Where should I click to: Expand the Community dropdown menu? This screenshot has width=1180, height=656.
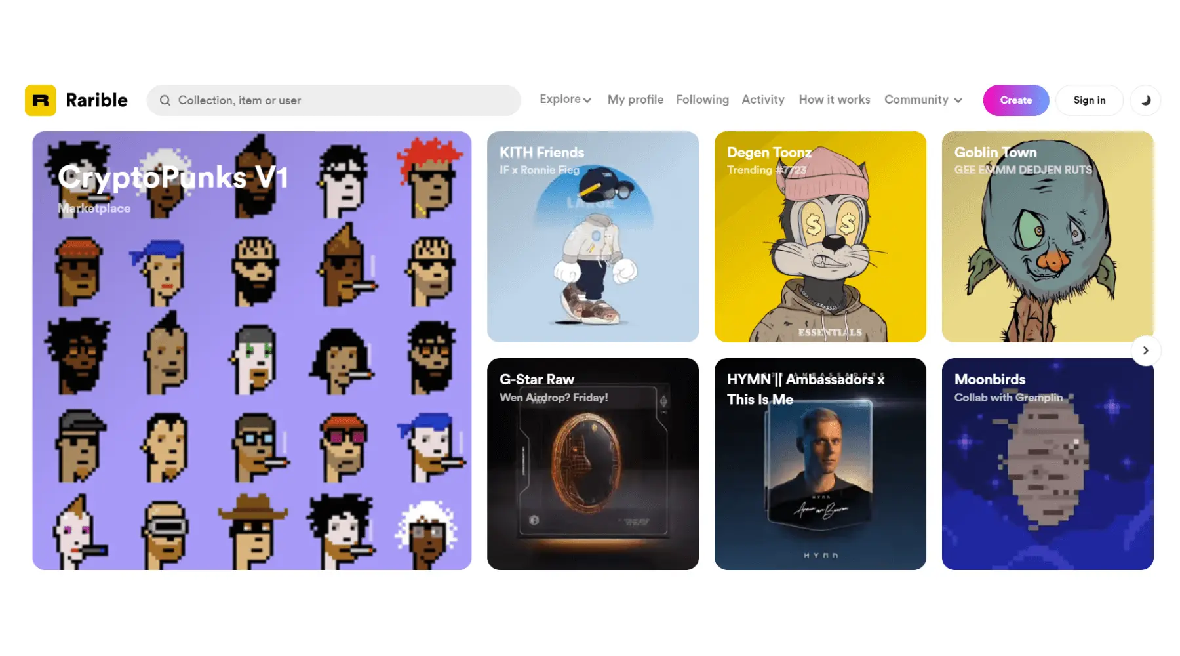[x=923, y=100]
